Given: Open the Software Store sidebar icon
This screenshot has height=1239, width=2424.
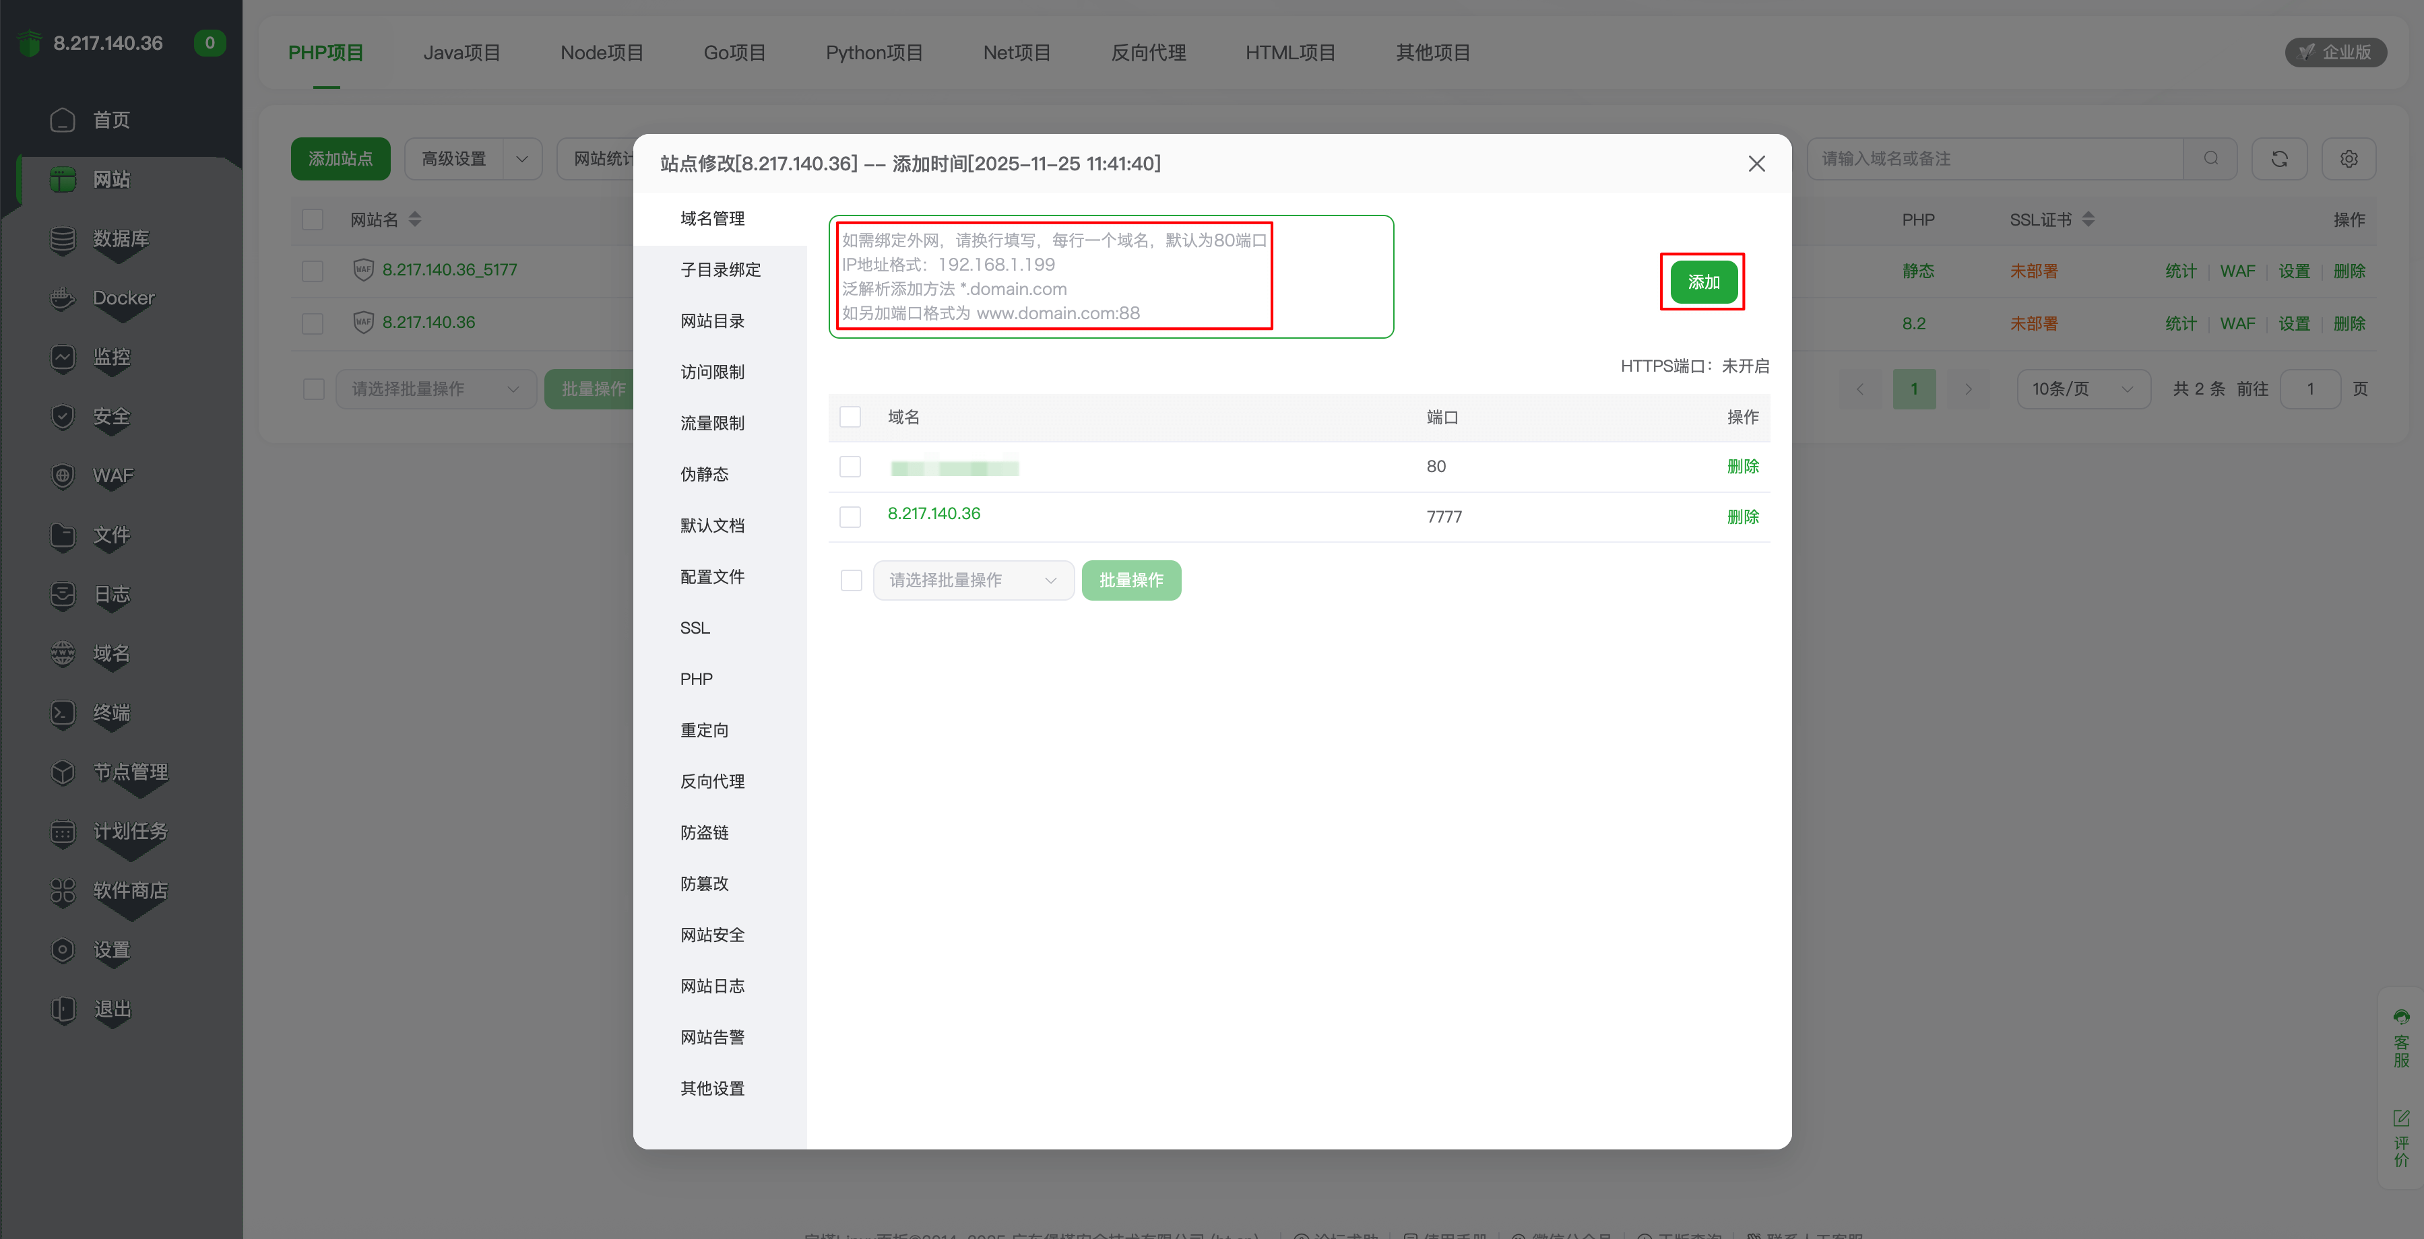Looking at the screenshot, I should [62, 891].
